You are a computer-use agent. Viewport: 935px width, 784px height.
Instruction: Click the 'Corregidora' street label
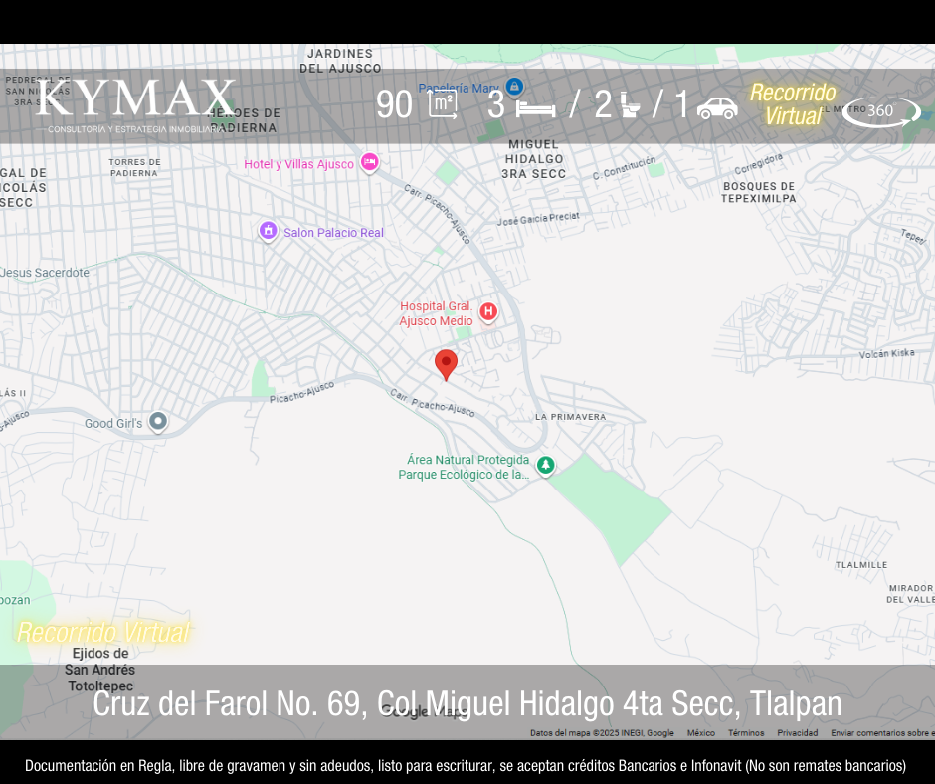pos(758,163)
